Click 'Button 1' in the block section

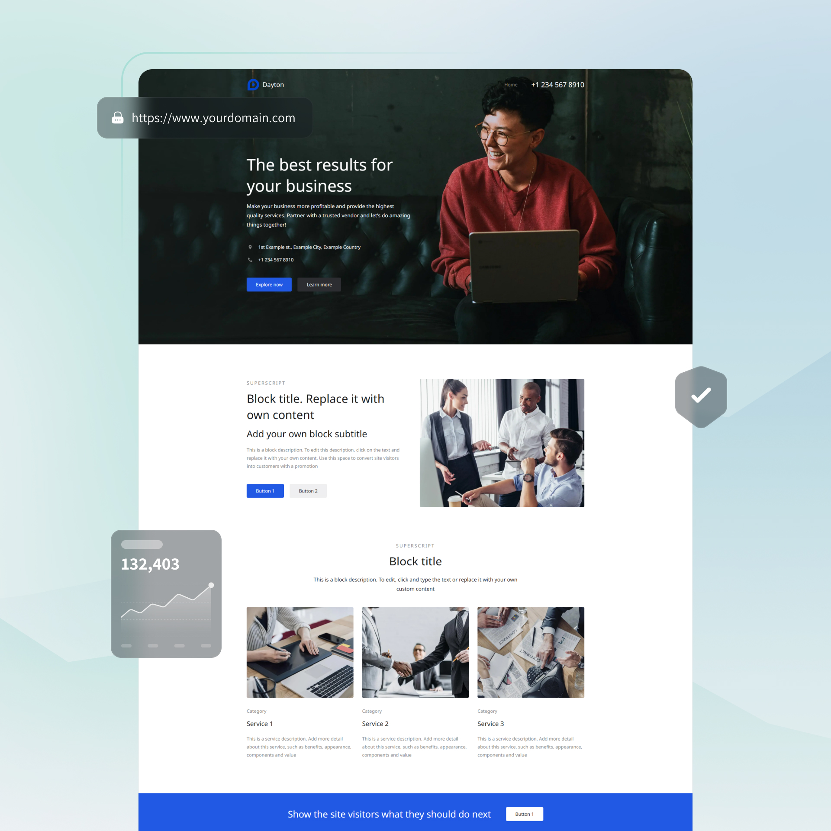pos(265,490)
